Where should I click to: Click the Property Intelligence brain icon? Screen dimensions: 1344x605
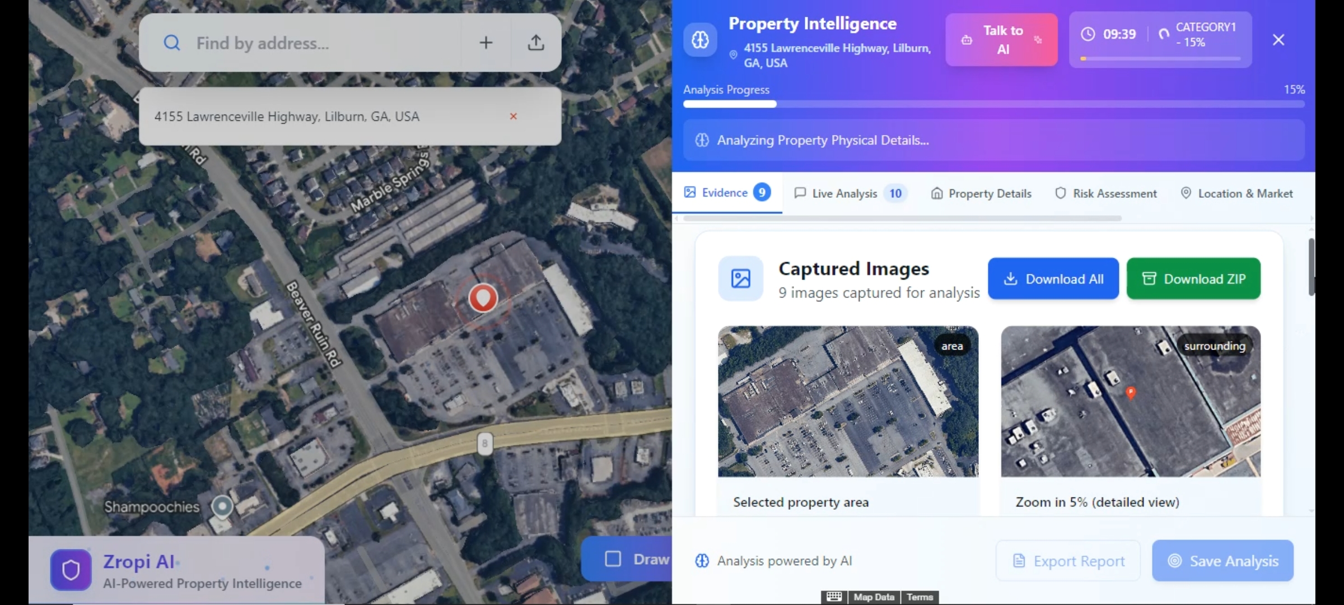(x=700, y=40)
